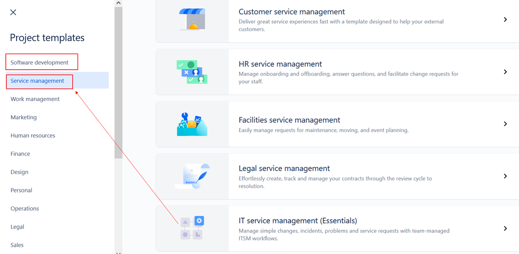The image size is (519, 254).
Task: Click the Facilities service management toolbox icon
Action: tap(192, 124)
